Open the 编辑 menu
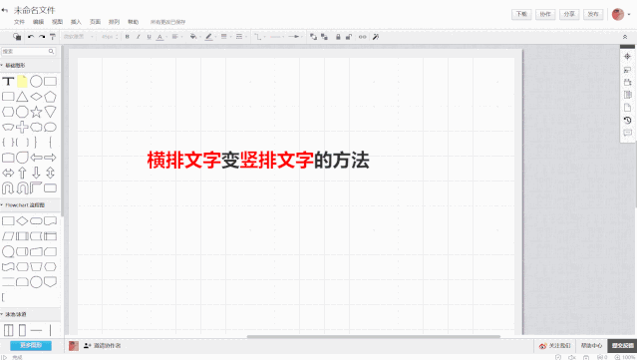Image resolution: width=637 pixels, height=360 pixels. (x=38, y=22)
